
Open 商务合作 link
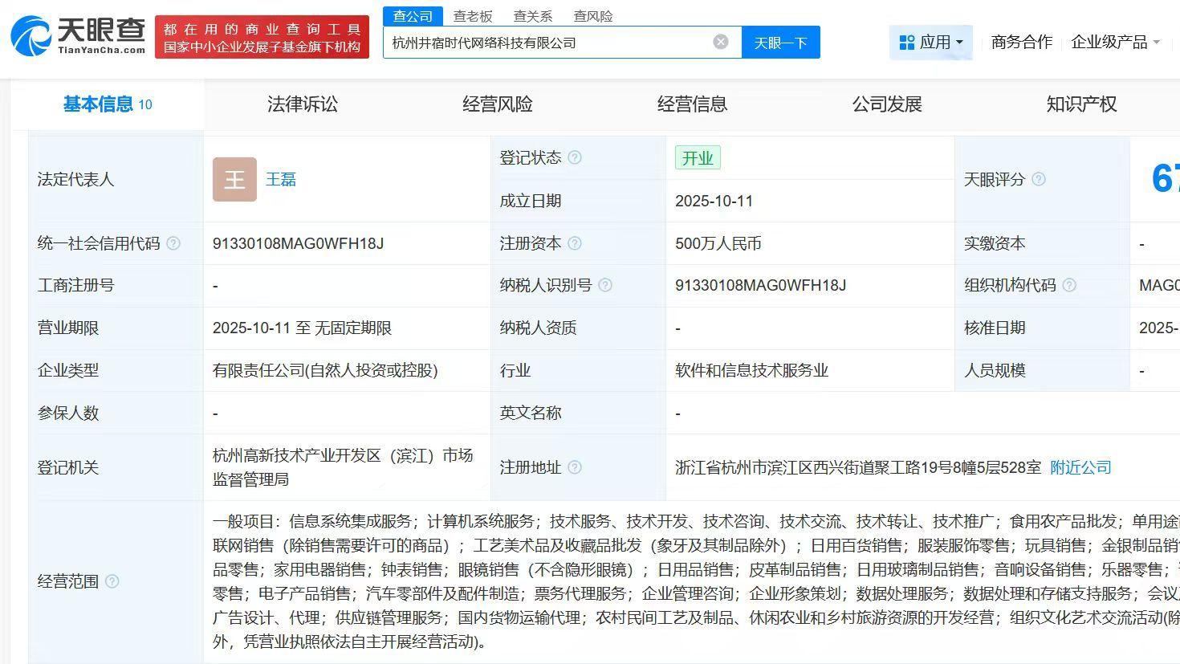[x=1022, y=43]
